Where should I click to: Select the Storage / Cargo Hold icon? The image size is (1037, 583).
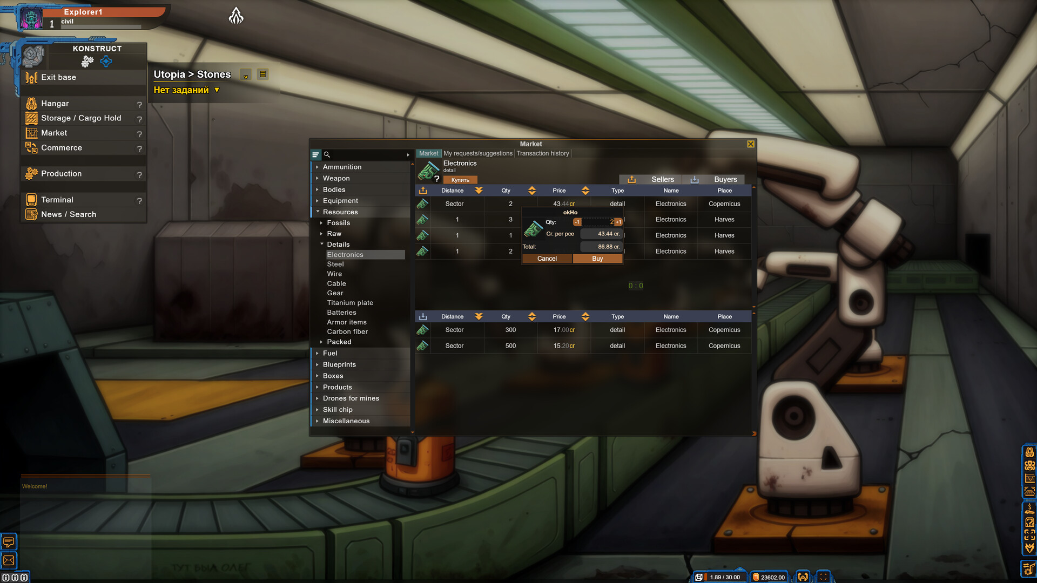point(31,118)
